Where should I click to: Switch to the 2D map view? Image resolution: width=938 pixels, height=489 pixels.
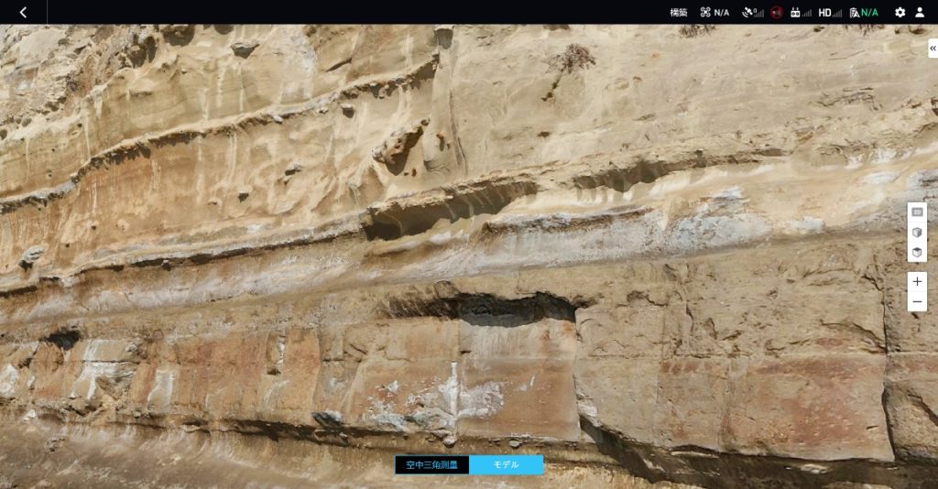point(917,212)
